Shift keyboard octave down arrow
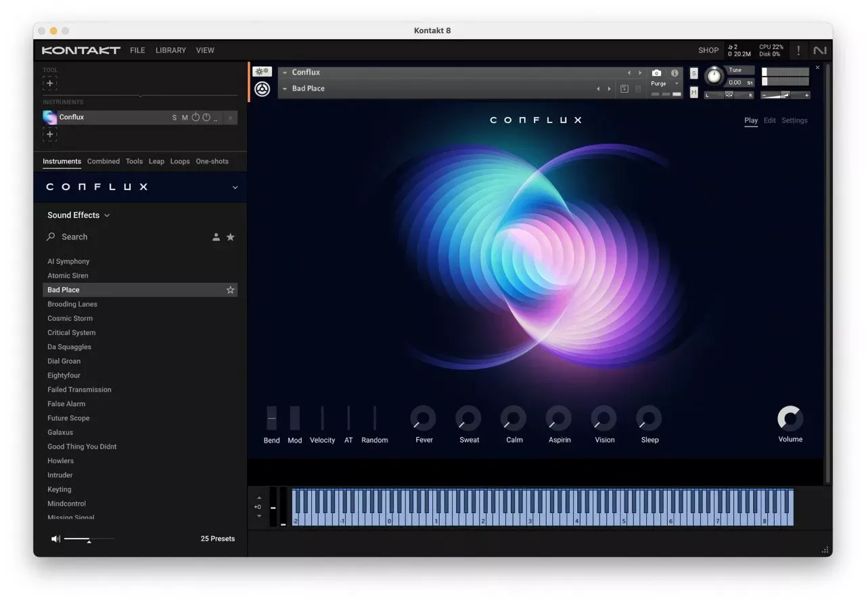 click(259, 516)
